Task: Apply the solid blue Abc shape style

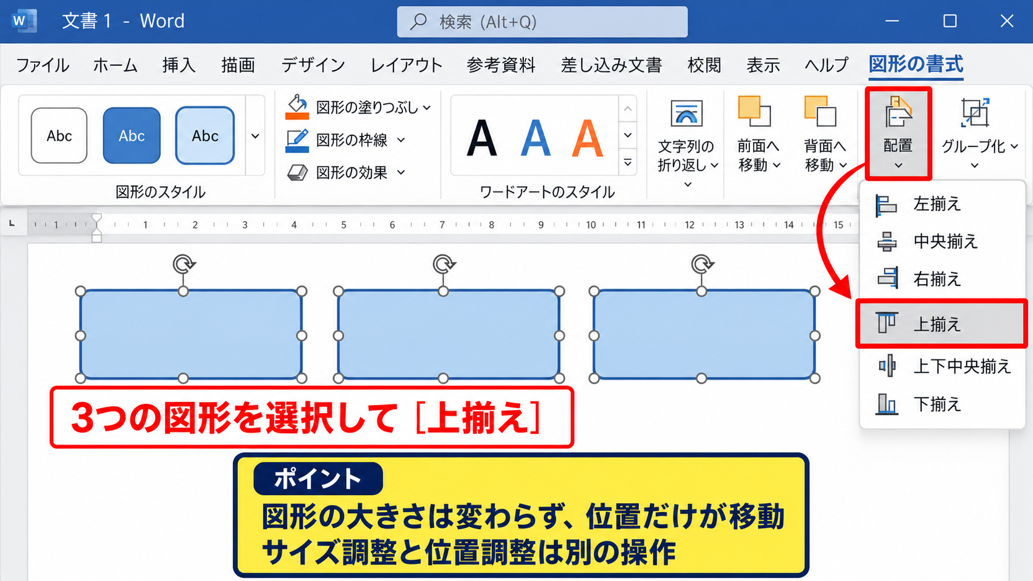Action: coord(132,136)
